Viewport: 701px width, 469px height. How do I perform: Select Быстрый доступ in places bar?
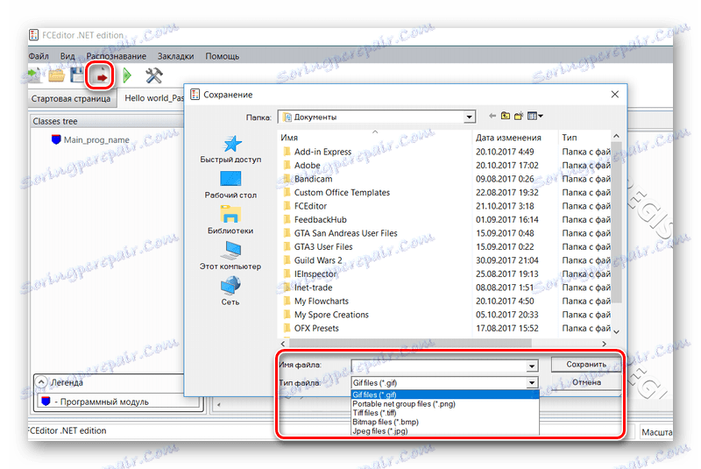click(230, 150)
